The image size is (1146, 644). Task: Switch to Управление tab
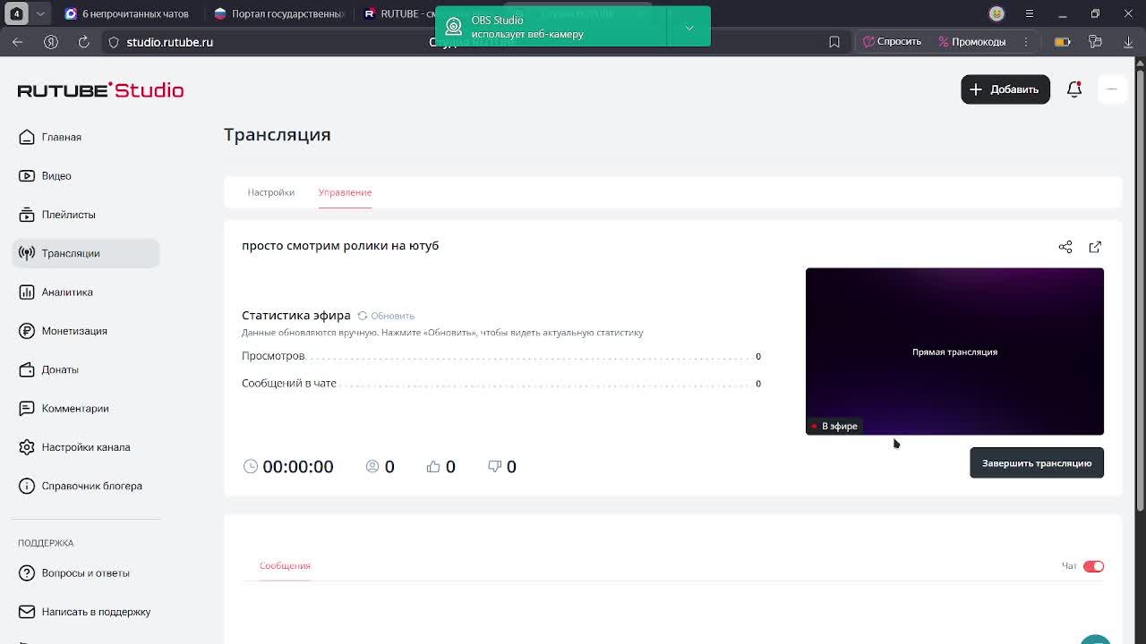[x=345, y=192]
